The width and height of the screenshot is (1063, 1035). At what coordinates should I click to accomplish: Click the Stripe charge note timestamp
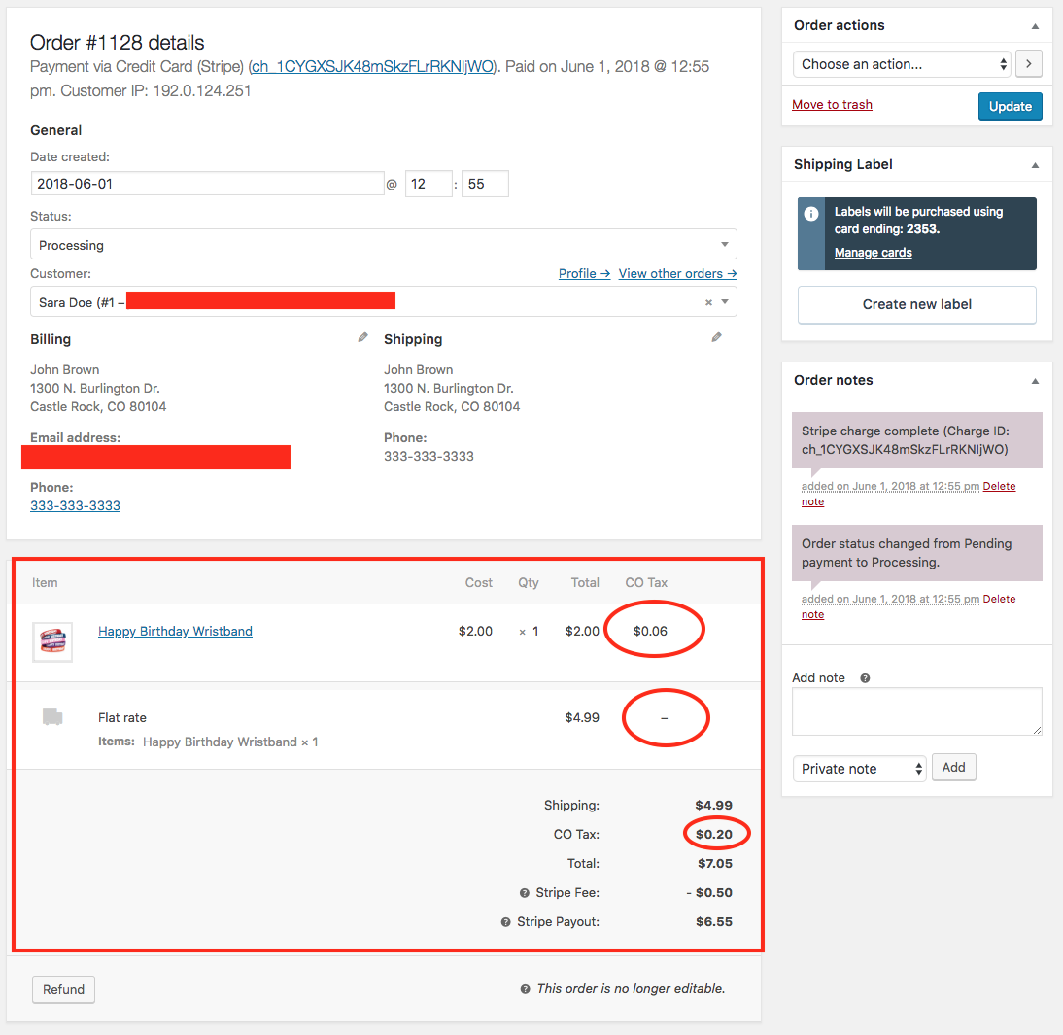[x=890, y=486]
